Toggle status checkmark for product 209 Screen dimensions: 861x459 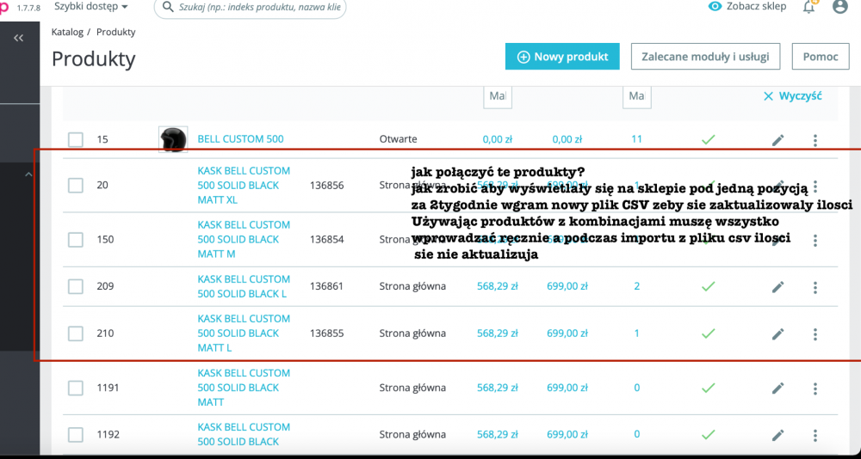(709, 286)
